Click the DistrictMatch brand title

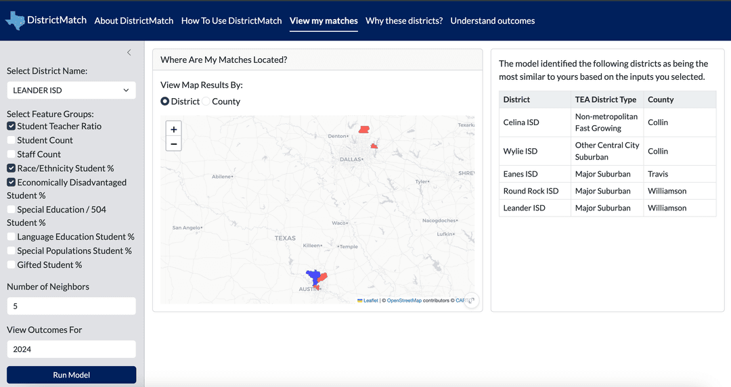click(57, 20)
